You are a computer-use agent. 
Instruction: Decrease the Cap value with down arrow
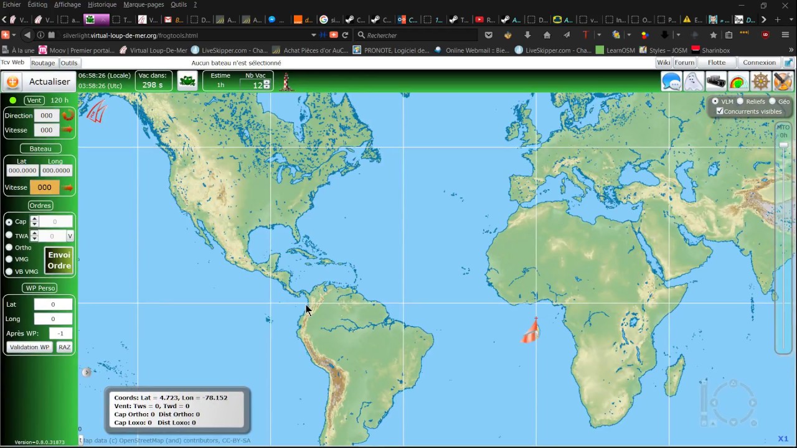(x=34, y=224)
